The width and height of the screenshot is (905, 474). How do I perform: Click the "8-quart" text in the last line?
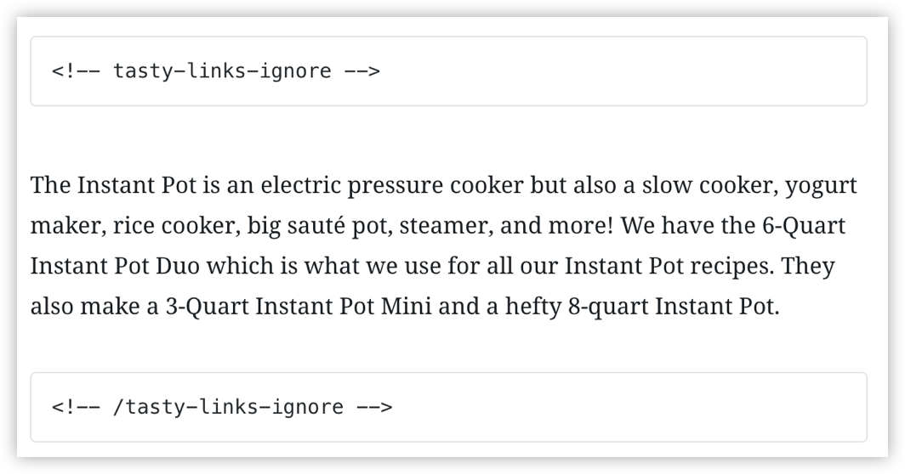[x=608, y=307]
